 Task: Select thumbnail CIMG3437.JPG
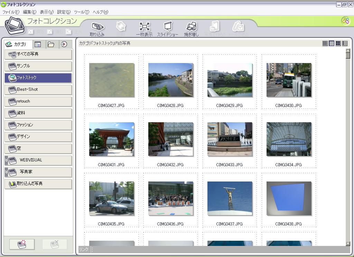tap(230, 198)
